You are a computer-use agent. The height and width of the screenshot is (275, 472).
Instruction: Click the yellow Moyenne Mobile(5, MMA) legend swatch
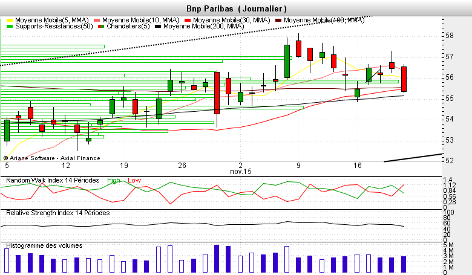tap(10, 21)
